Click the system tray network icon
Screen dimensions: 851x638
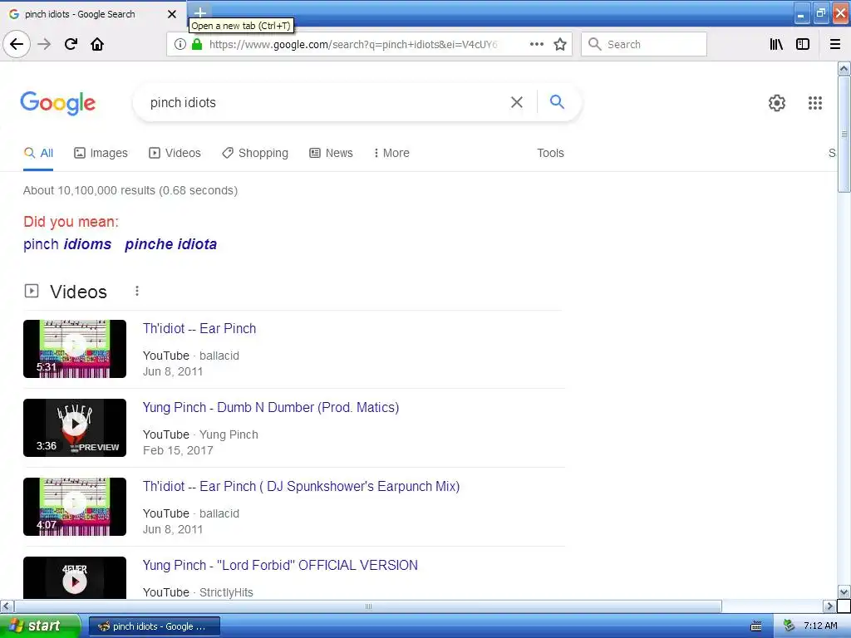click(x=789, y=626)
